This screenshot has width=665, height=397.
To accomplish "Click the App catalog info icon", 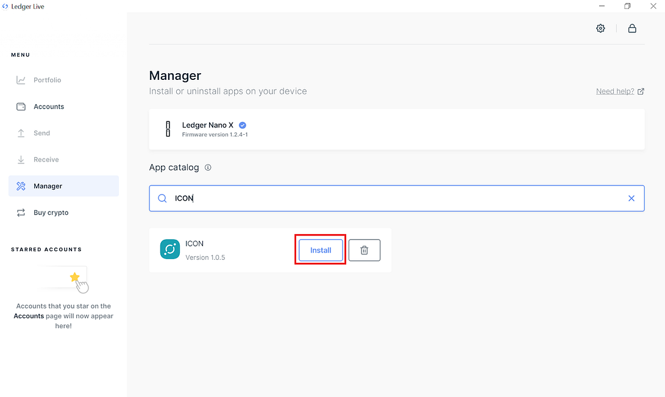I will (208, 168).
